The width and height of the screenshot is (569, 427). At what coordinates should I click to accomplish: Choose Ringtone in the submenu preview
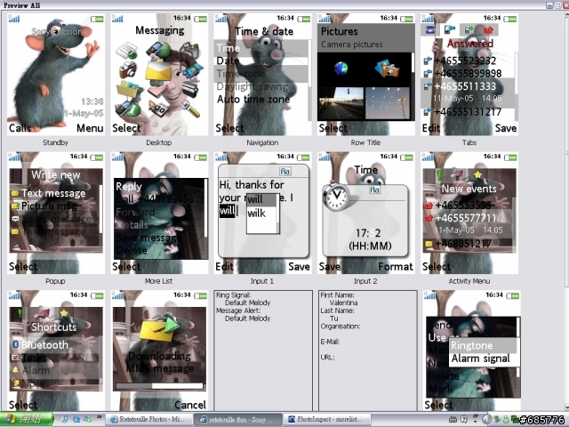pos(472,345)
